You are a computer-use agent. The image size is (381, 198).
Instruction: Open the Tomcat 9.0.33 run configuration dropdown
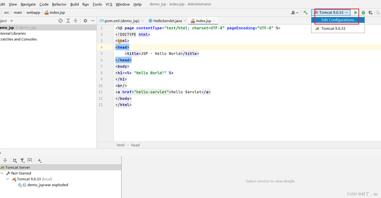tap(331, 12)
